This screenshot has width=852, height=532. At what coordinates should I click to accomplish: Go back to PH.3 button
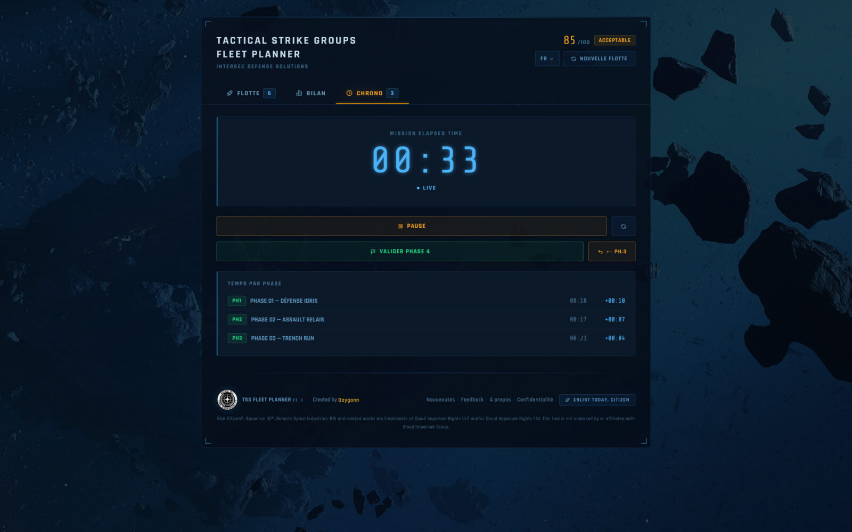(612, 252)
